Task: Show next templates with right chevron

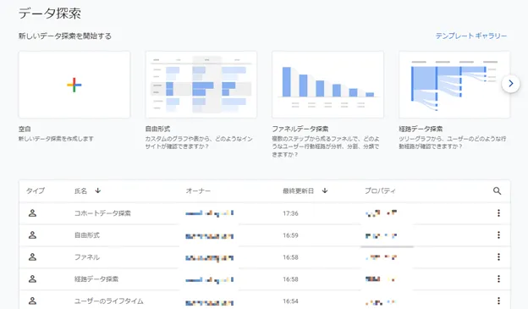Action: (510, 83)
